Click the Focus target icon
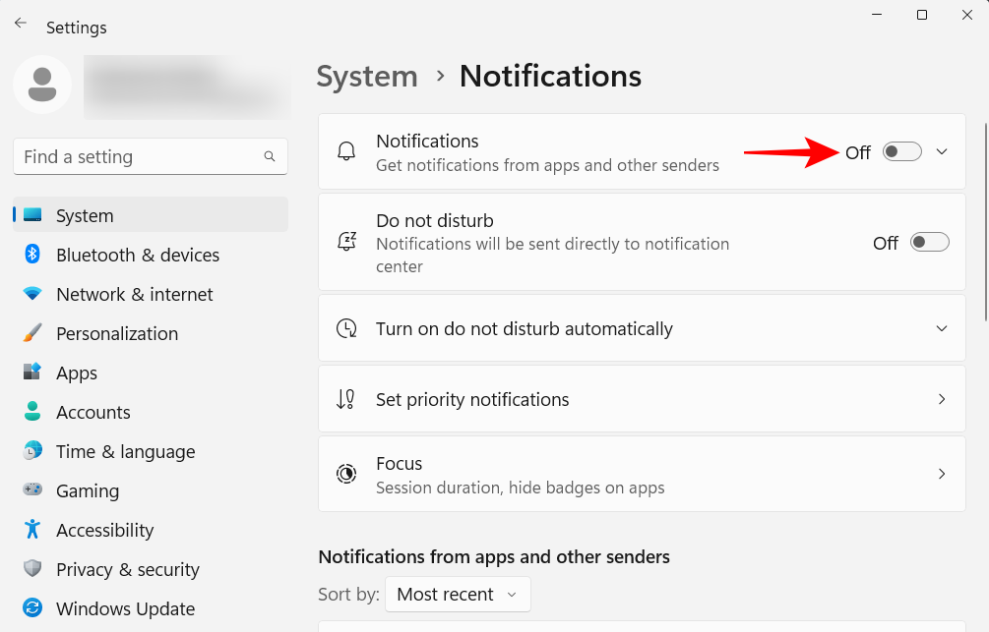 coord(346,473)
